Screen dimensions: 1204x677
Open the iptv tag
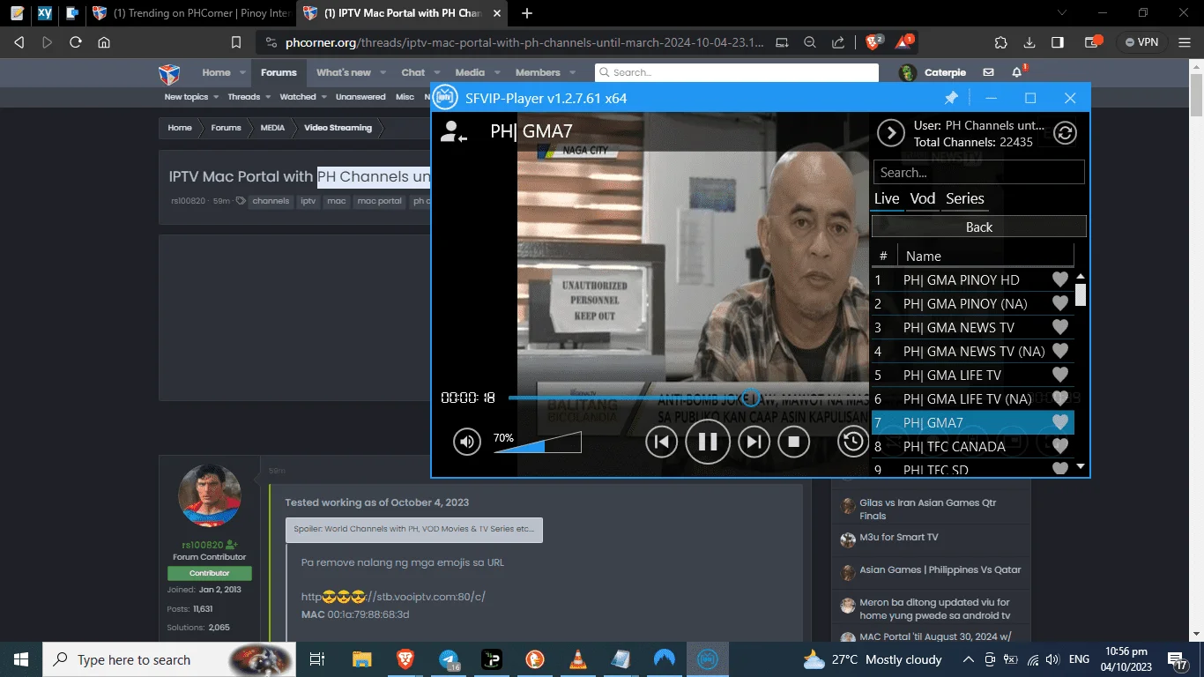[308, 201]
